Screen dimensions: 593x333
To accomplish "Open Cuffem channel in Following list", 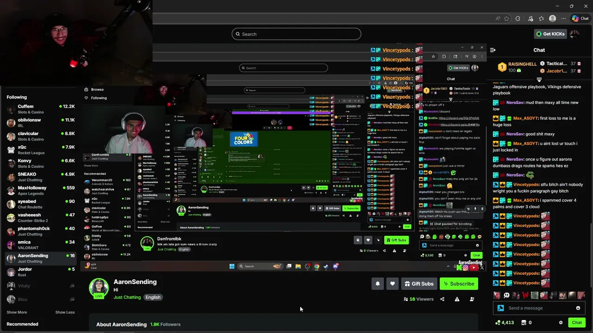I will 41,109.
